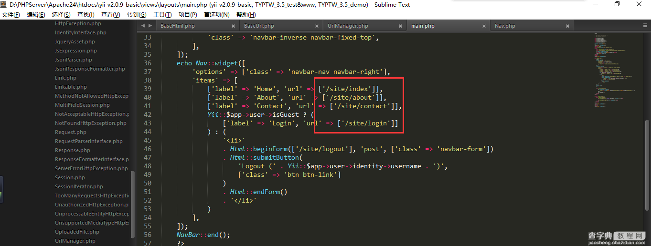Screen dimensions: 651x246
Task: Open HttpException.php in sidebar
Action: click(78, 23)
